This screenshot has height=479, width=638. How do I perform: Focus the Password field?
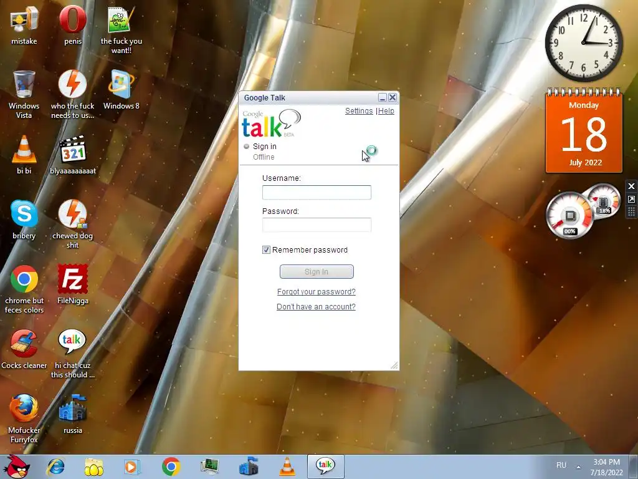point(317,225)
